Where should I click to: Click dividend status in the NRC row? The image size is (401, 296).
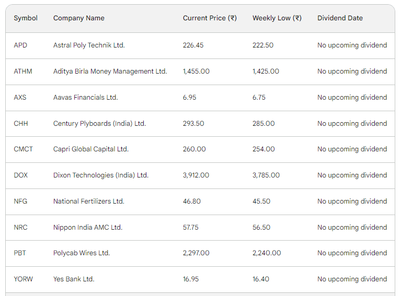tap(352, 227)
